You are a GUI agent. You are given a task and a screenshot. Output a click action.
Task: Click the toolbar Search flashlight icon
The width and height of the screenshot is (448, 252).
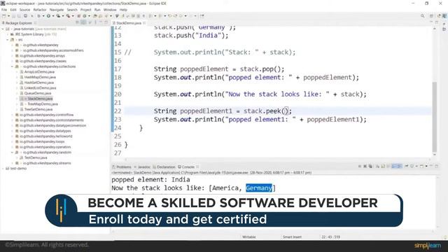pyautogui.click(x=106, y=16)
